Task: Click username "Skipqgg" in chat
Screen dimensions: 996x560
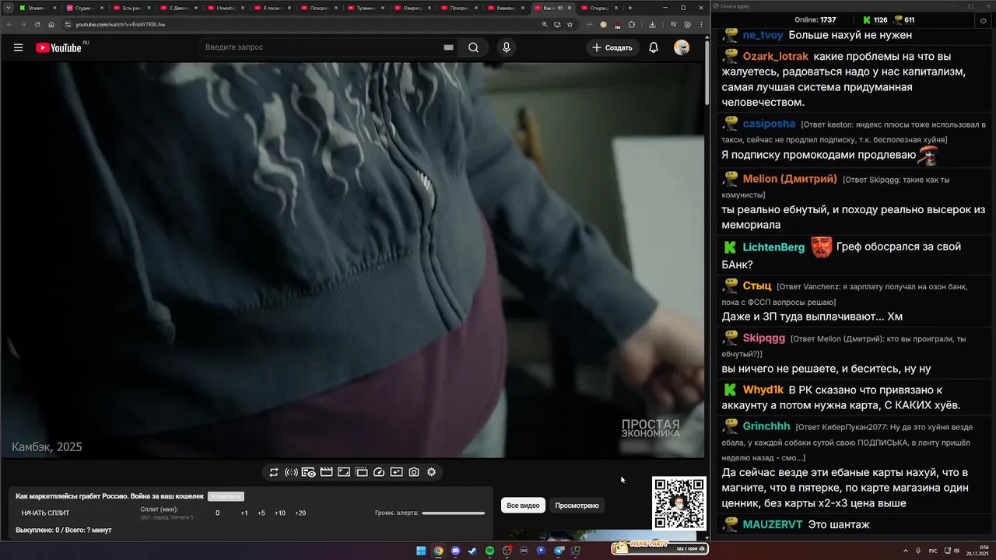Action: point(764,338)
